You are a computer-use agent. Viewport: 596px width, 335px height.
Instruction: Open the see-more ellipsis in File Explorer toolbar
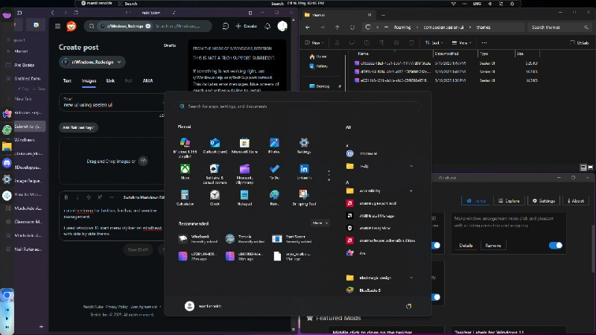point(484,43)
